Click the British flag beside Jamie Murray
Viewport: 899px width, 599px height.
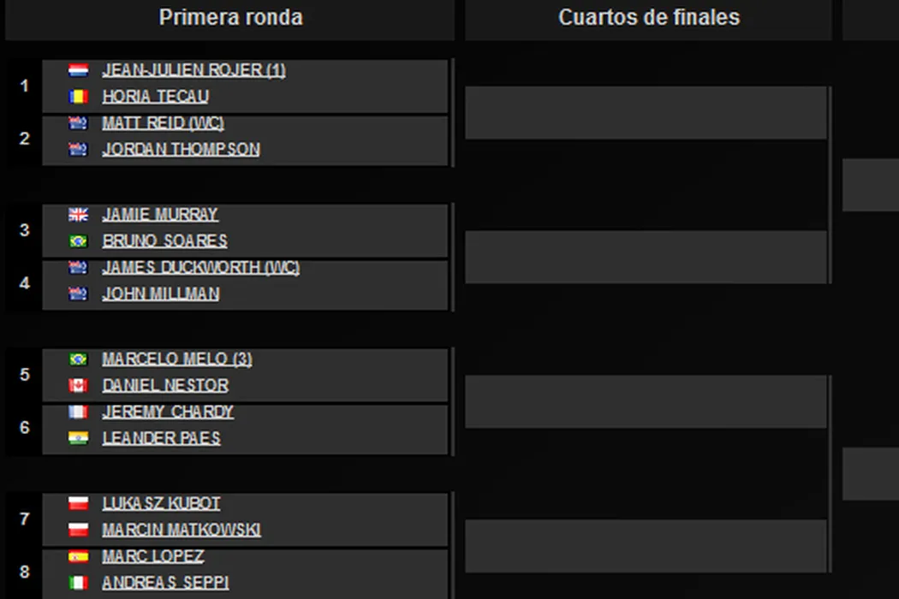tap(79, 215)
